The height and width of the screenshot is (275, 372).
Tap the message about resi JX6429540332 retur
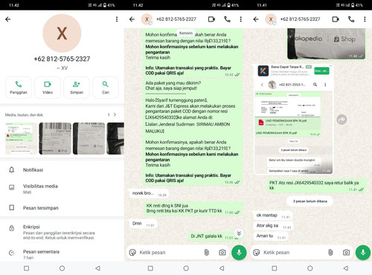pyautogui.click(x=317, y=186)
